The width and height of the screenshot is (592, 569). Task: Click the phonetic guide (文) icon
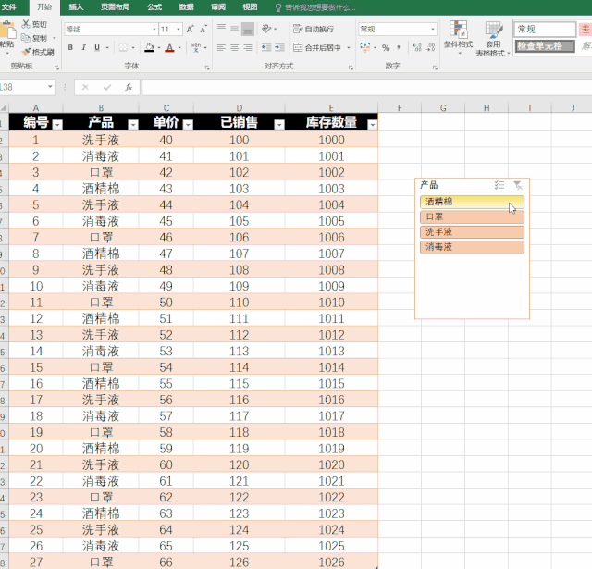(196, 47)
